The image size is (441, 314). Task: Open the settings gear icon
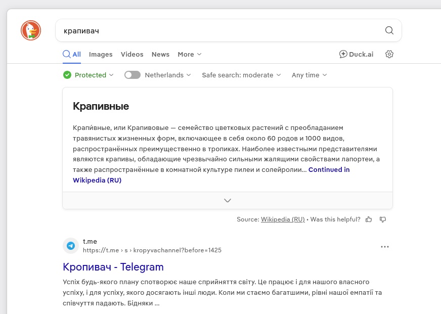[x=389, y=54]
